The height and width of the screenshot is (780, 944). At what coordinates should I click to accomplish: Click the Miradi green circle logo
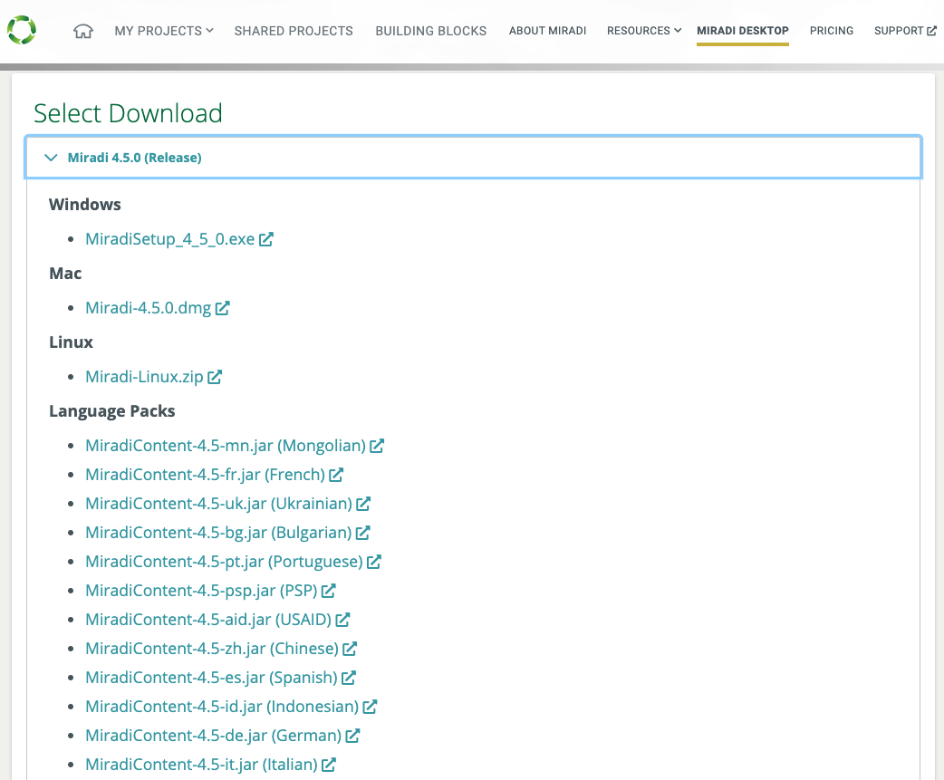[x=22, y=30]
